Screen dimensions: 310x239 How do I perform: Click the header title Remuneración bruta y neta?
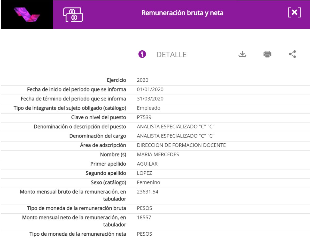point(182,13)
